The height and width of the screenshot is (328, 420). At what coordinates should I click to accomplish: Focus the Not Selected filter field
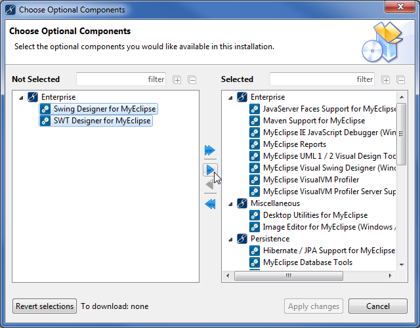tap(121, 79)
